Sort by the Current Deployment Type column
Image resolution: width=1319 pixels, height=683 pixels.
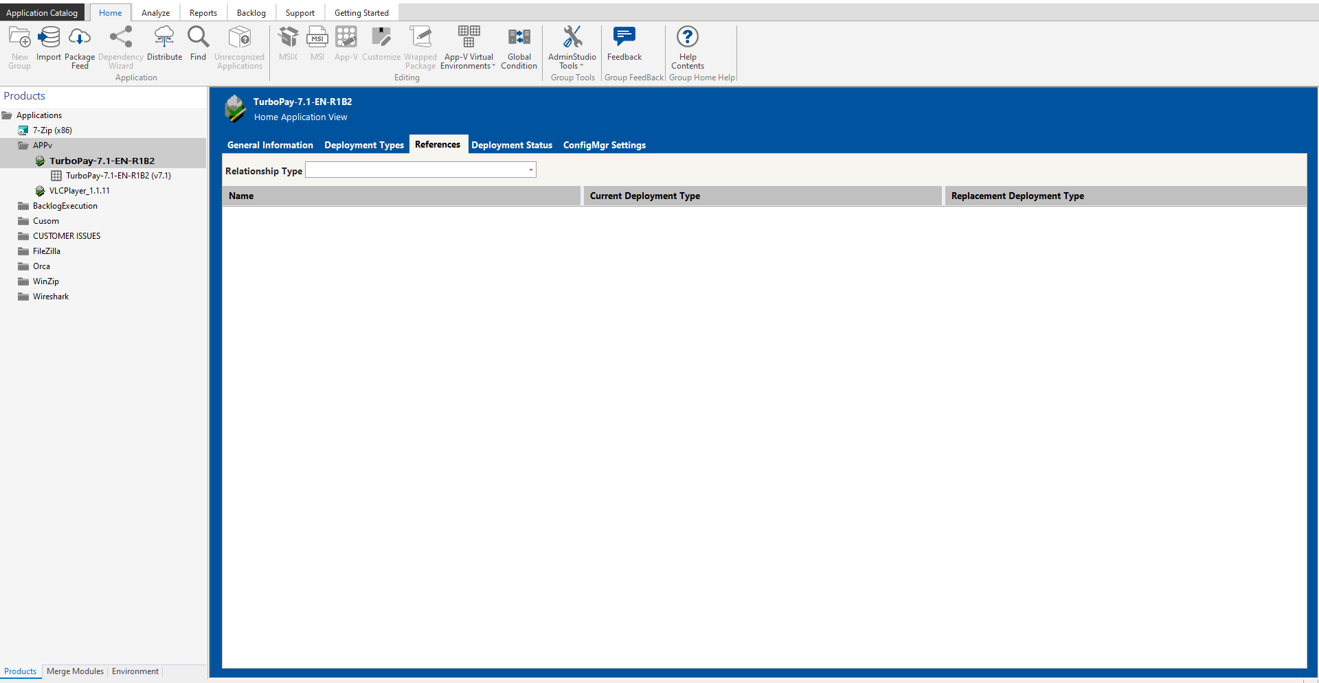pos(761,196)
